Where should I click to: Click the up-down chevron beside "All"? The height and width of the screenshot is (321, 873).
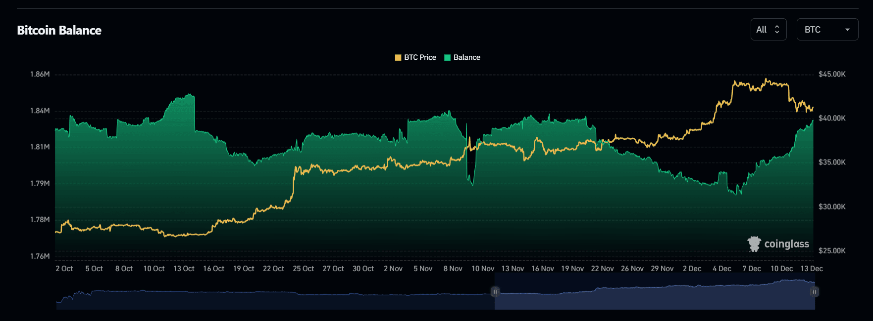[x=777, y=30]
